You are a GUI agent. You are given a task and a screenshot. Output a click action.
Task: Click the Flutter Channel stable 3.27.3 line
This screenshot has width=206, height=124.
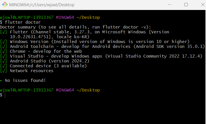[x=84, y=32]
